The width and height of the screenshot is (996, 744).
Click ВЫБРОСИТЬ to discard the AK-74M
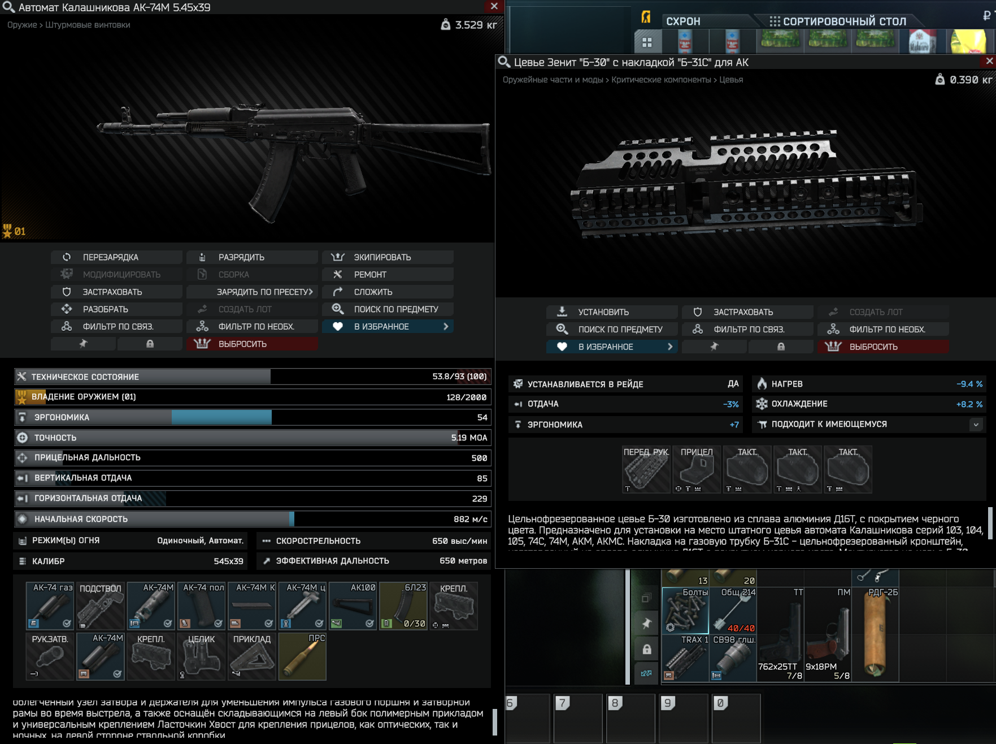pyautogui.click(x=252, y=344)
